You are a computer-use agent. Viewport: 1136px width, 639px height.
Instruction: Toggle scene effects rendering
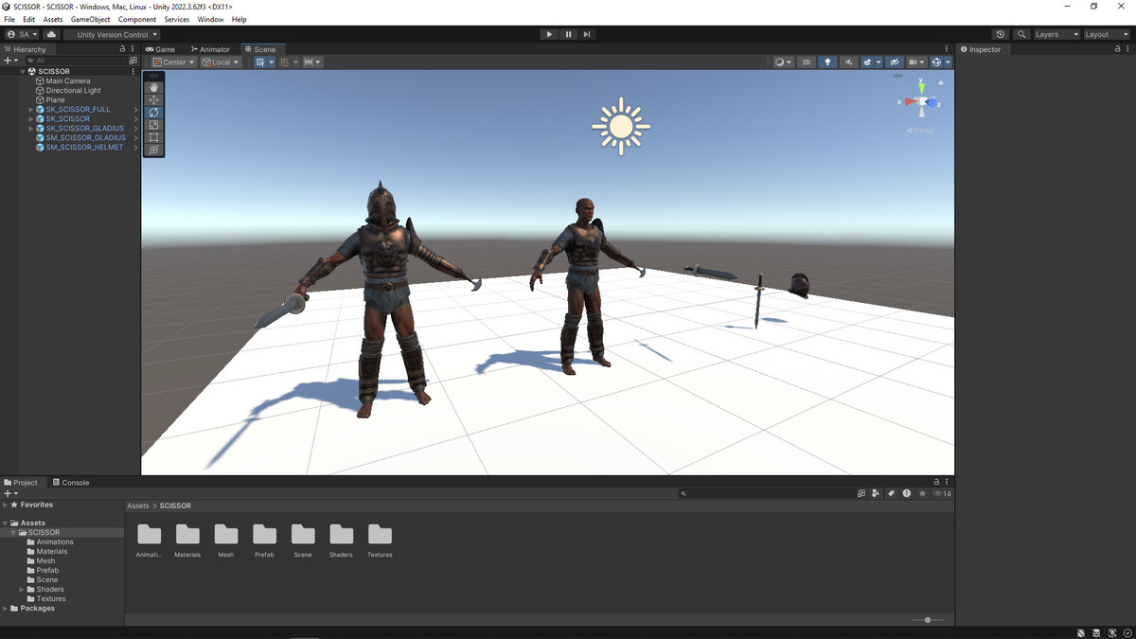point(867,62)
